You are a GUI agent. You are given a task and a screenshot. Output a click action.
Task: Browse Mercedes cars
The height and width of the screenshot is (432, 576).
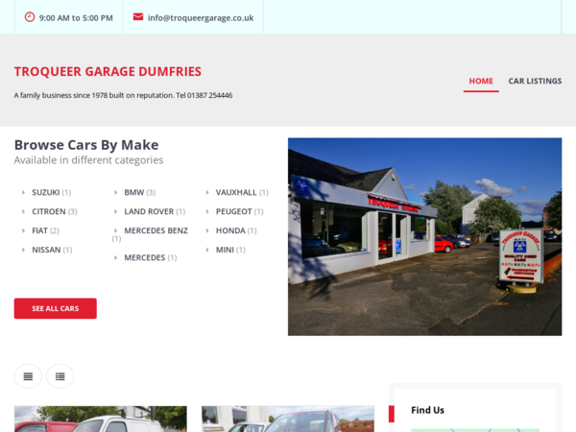(x=145, y=258)
